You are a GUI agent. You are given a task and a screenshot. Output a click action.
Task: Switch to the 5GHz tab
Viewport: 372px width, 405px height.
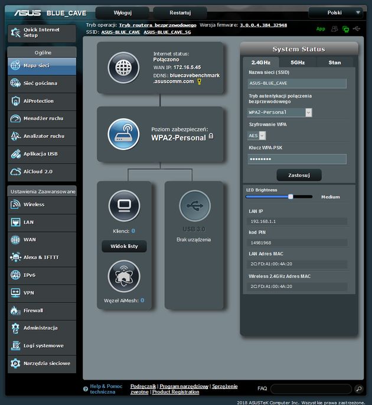[x=298, y=63]
